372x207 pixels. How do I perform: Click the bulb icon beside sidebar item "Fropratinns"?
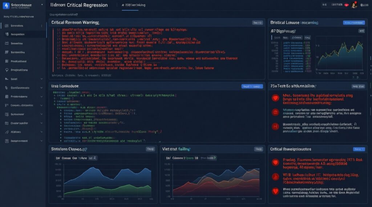7,70
